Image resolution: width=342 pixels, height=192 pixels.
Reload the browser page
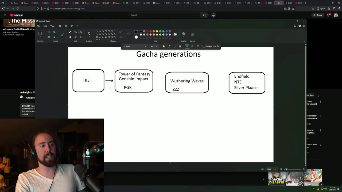pos(18,9)
